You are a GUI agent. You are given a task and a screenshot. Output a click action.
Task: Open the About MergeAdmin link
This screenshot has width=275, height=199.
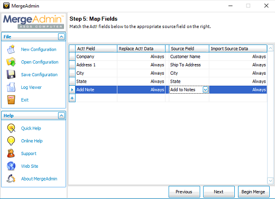coord(39,179)
